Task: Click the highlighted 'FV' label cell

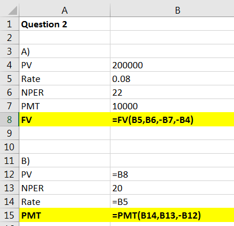Action: (x=64, y=120)
